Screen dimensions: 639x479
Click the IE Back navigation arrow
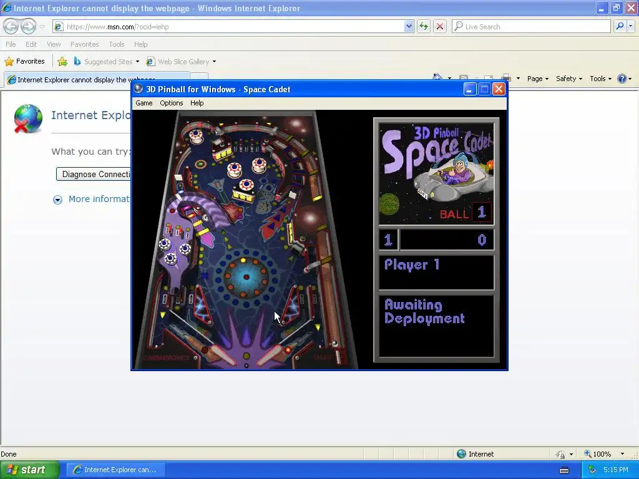[x=11, y=26]
